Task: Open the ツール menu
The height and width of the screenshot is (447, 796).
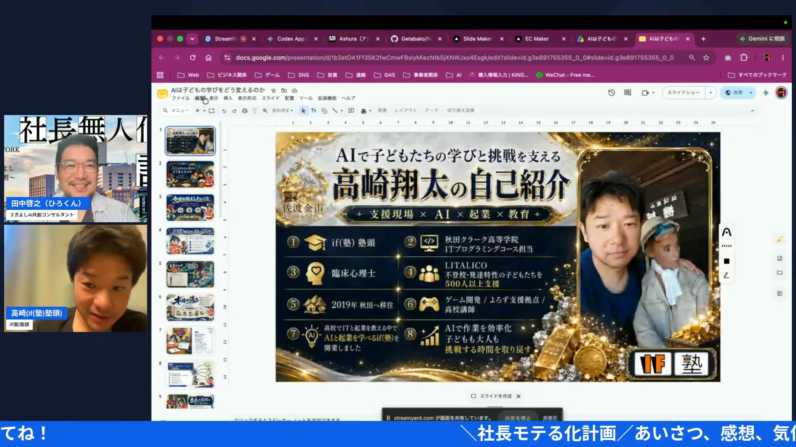Action: pyautogui.click(x=306, y=98)
